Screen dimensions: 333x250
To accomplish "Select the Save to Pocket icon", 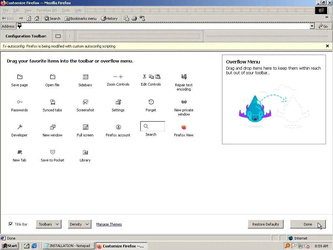I will [x=52, y=152].
